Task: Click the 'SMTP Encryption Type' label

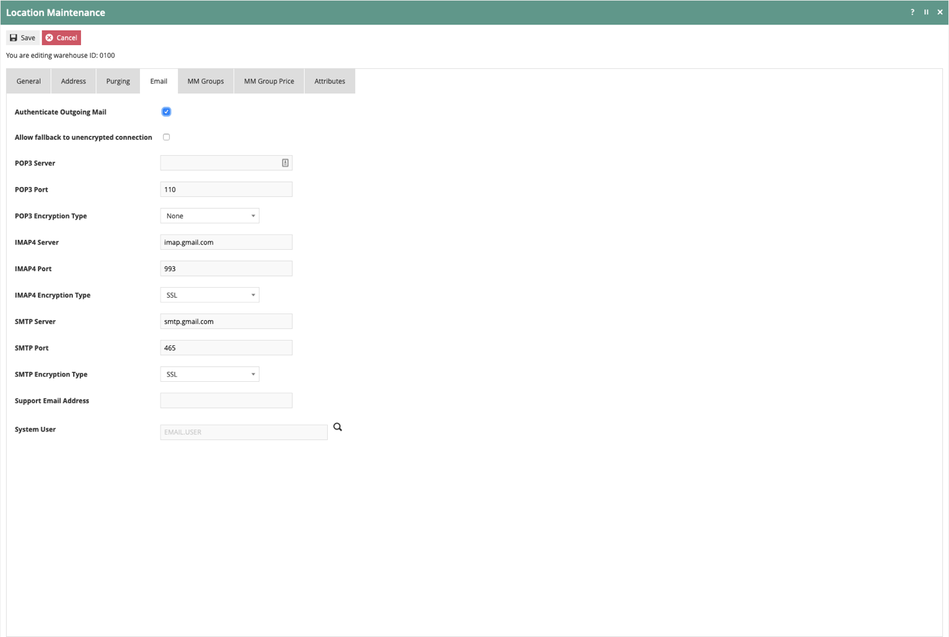Action: pyautogui.click(x=51, y=375)
